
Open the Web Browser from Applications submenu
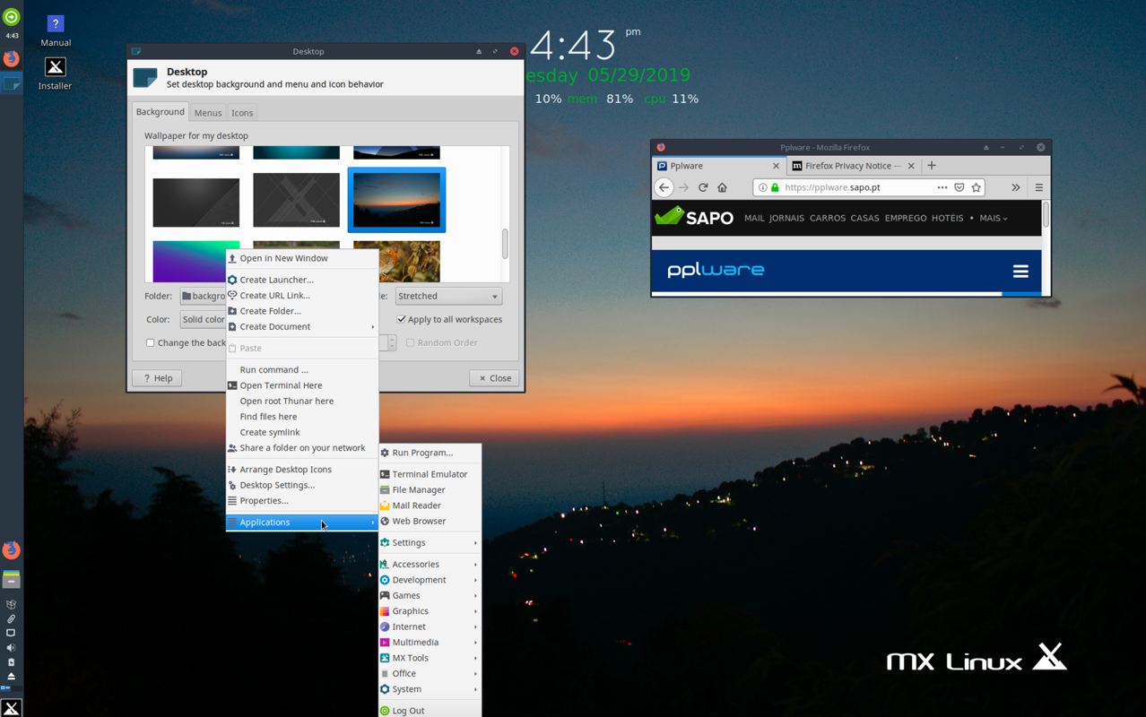(x=420, y=521)
